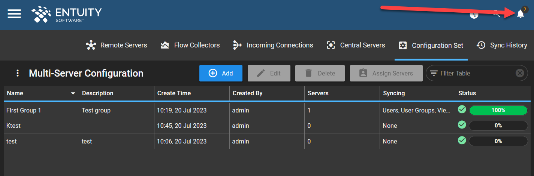The width and height of the screenshot is (534, 176).
Task: Open the hamburger main menu
Action: coord(14,14)
